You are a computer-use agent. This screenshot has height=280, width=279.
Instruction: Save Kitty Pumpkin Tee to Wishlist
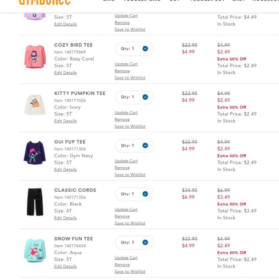click(x=130, y=126)
